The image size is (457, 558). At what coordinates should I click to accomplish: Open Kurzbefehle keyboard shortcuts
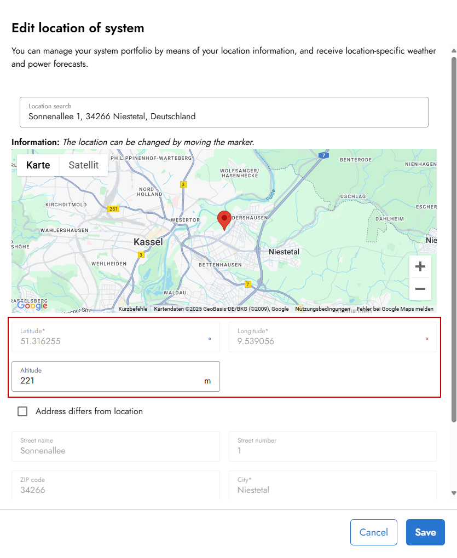pyautogui.click(x=132, y=309)
